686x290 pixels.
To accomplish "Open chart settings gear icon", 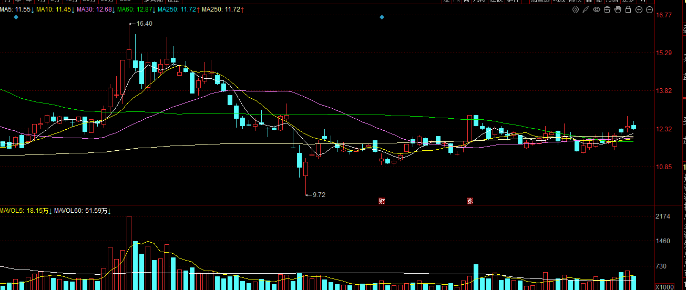I will [576, 9].
